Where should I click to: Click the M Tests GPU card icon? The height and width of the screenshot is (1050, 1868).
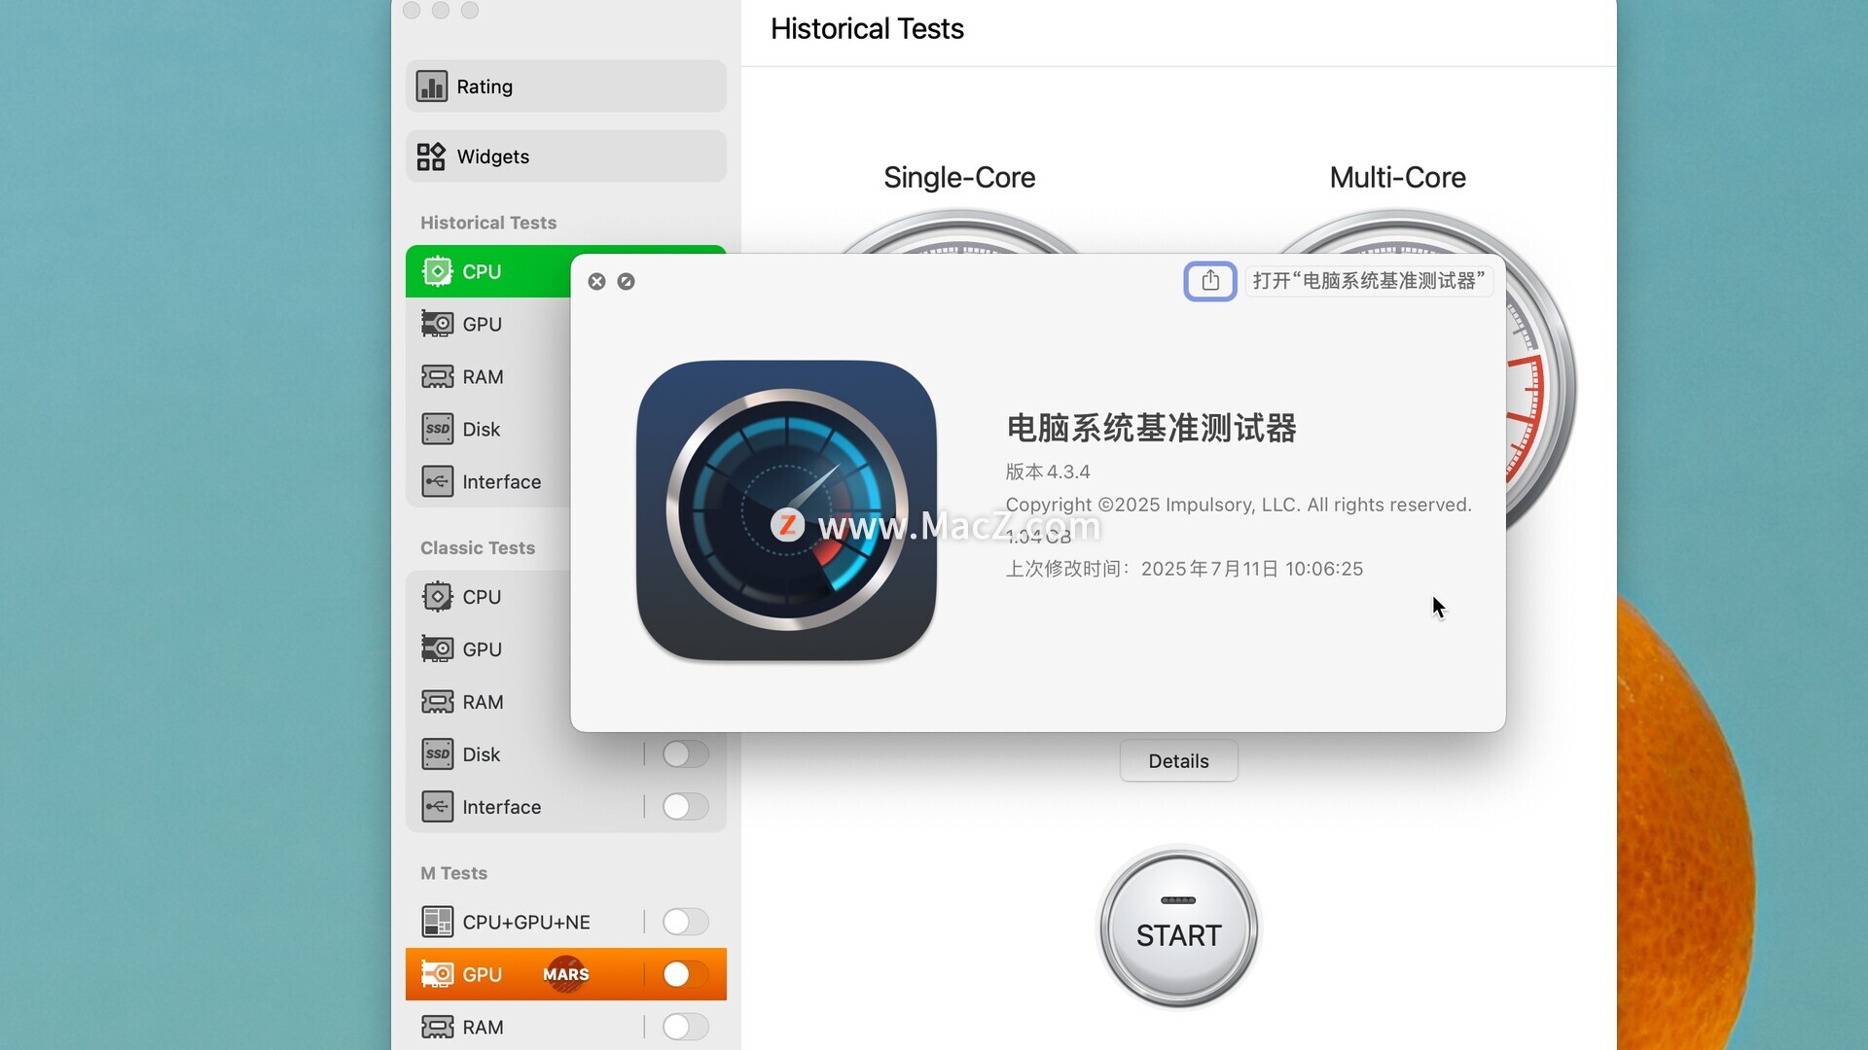[437, 973]
